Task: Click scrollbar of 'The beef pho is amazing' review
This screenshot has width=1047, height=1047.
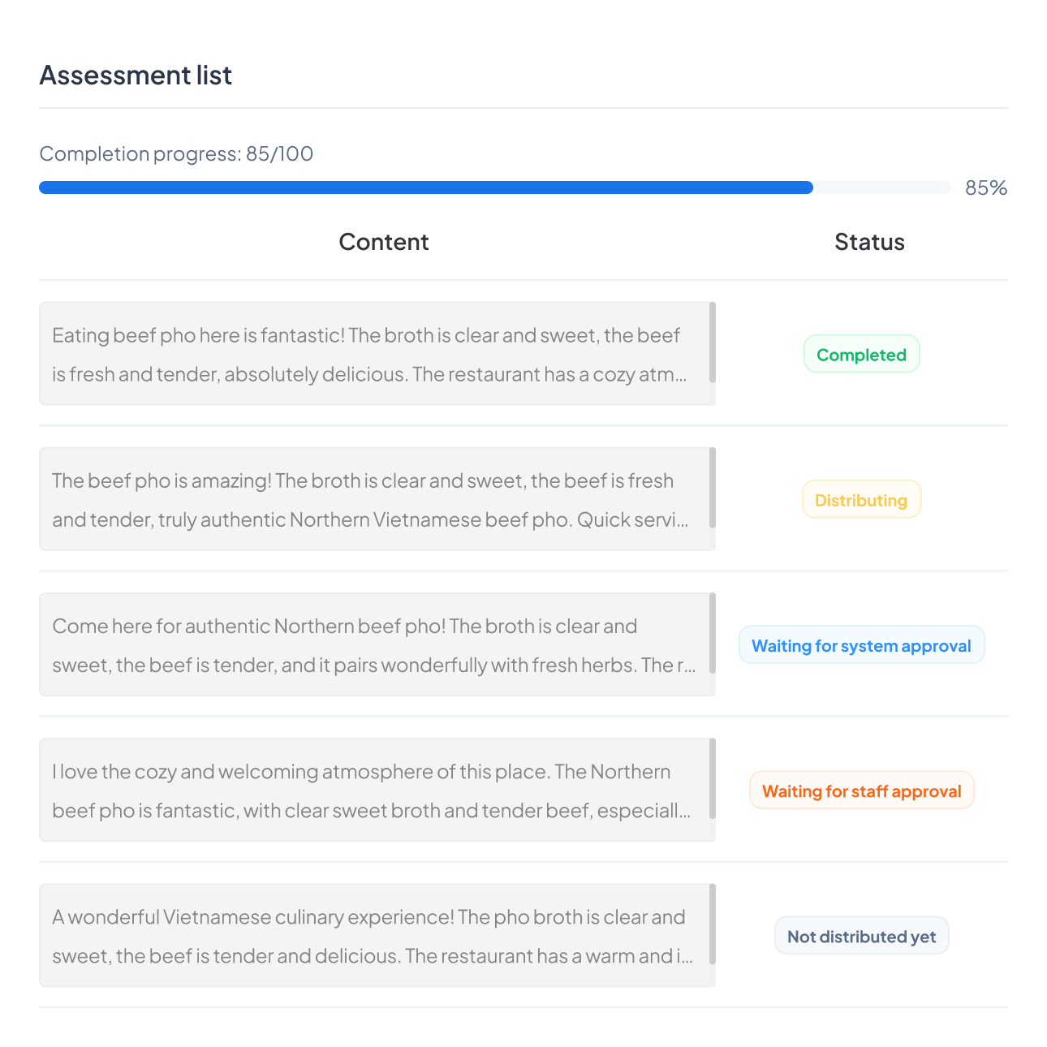Action: [x=713, y=488]
